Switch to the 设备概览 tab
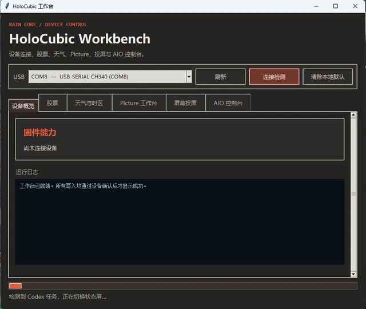Image resolution: width=366 pixels, height=309 pixels. 23,106
